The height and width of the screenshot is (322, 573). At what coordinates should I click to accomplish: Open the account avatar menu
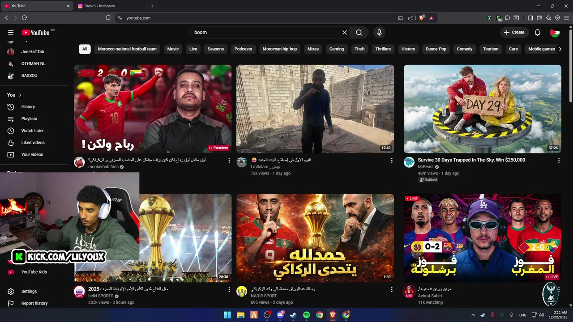[x=555, y=32]
